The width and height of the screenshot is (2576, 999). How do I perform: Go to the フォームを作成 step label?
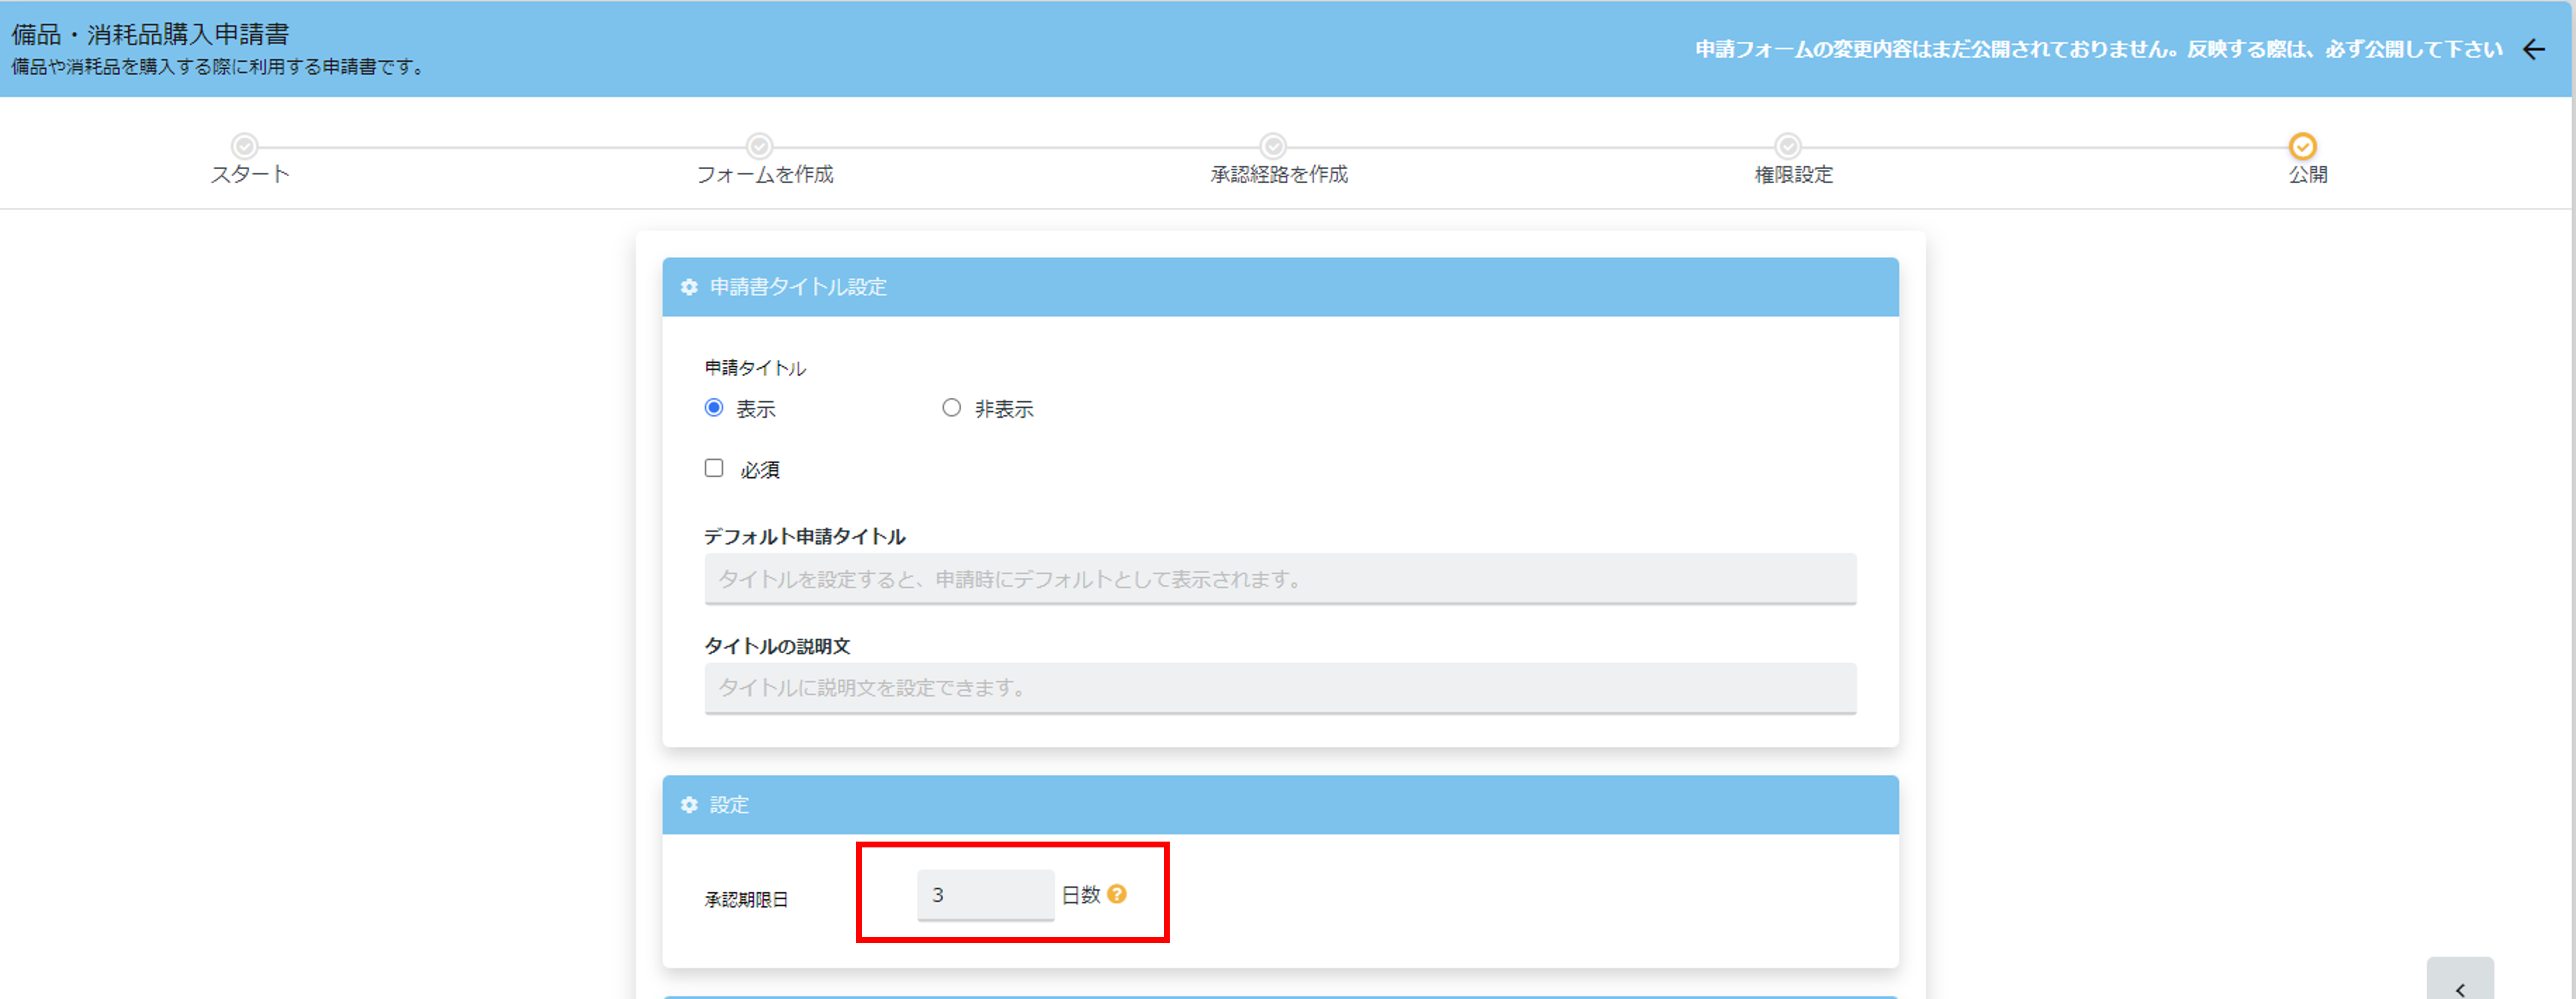click(x=765, y=175)
